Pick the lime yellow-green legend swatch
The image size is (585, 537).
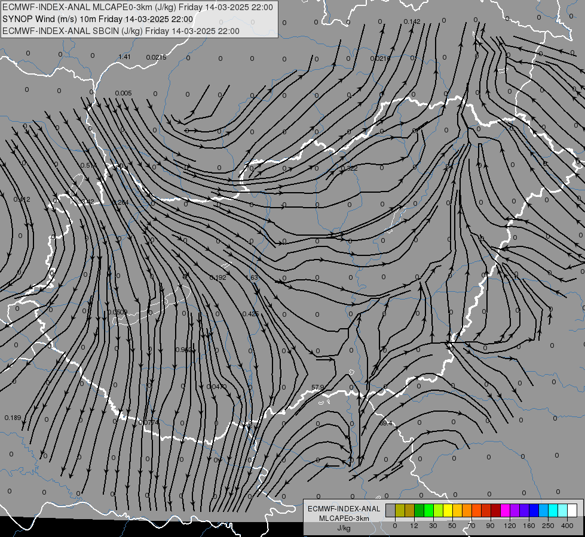(439, 511)
